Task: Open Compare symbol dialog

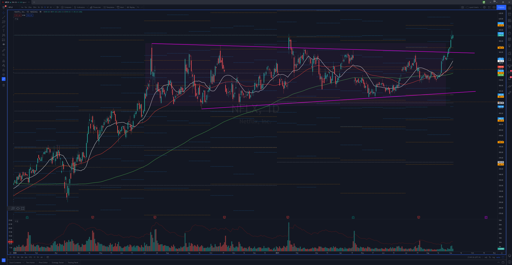Action: pos(66,7)
